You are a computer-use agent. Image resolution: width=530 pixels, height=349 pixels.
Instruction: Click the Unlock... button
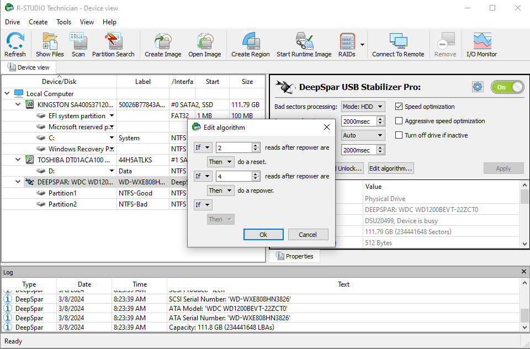(349, 168)
